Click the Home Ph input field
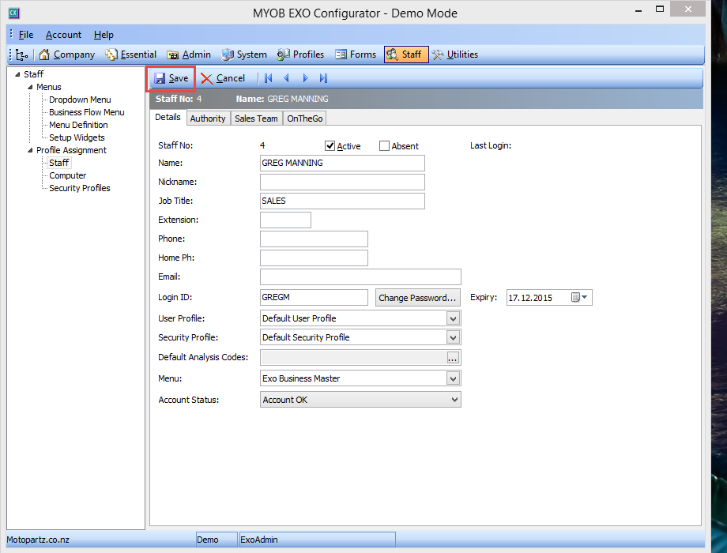727x553 pixels. [x=314, y=258]
